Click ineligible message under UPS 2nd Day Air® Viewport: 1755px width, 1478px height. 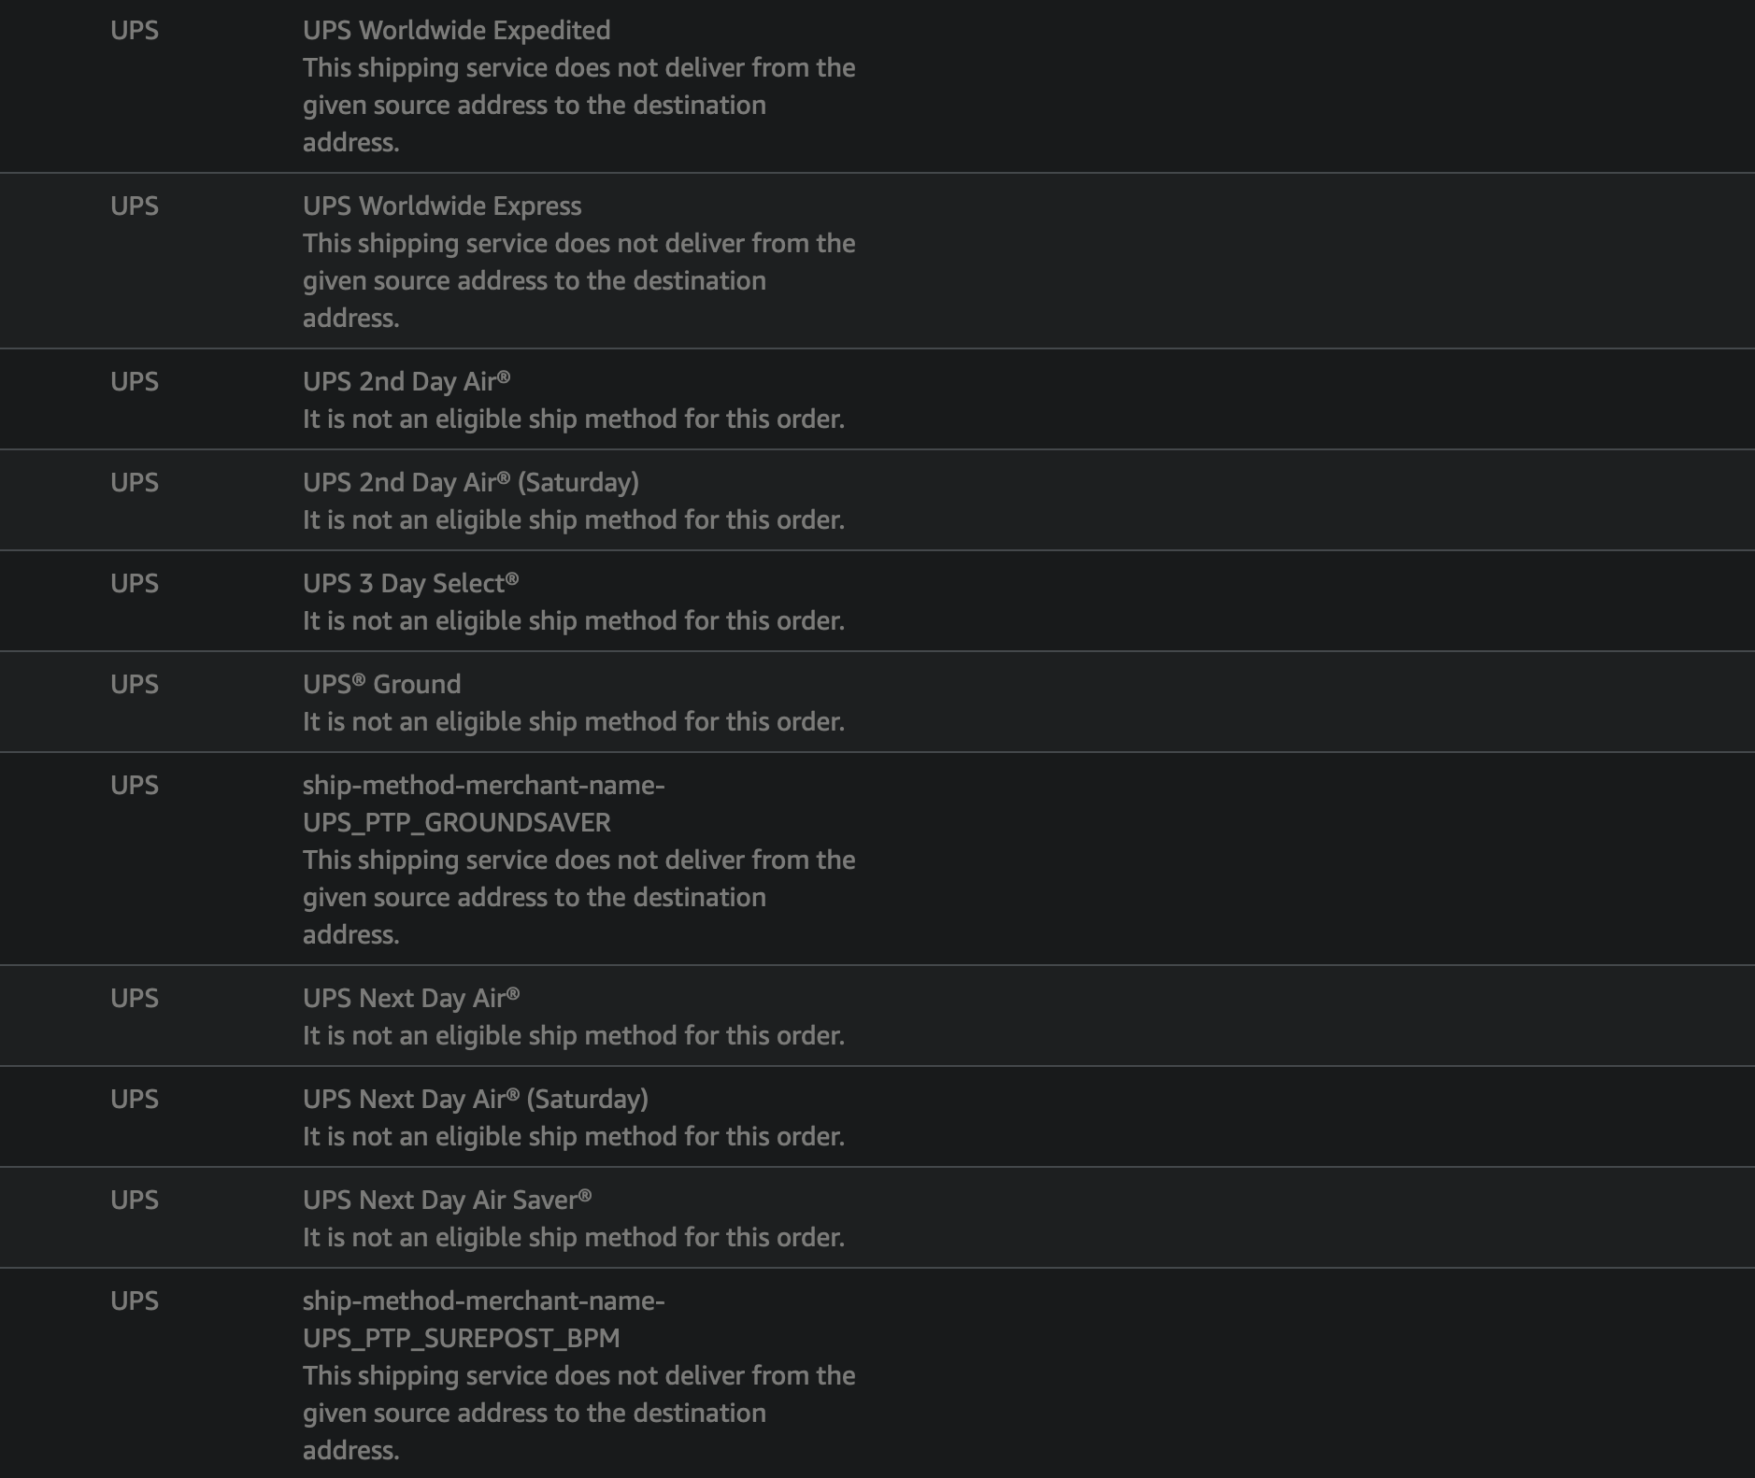tap(574, 419)
